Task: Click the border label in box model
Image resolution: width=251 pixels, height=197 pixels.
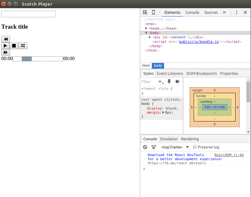Action: [201, 96]
